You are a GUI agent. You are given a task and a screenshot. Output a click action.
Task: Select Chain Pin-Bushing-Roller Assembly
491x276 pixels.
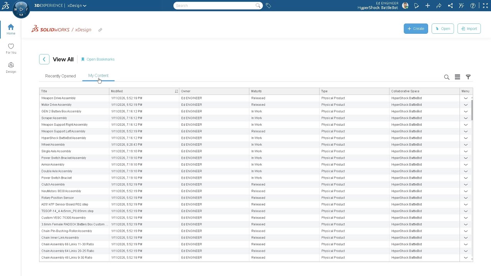point(66,231)
